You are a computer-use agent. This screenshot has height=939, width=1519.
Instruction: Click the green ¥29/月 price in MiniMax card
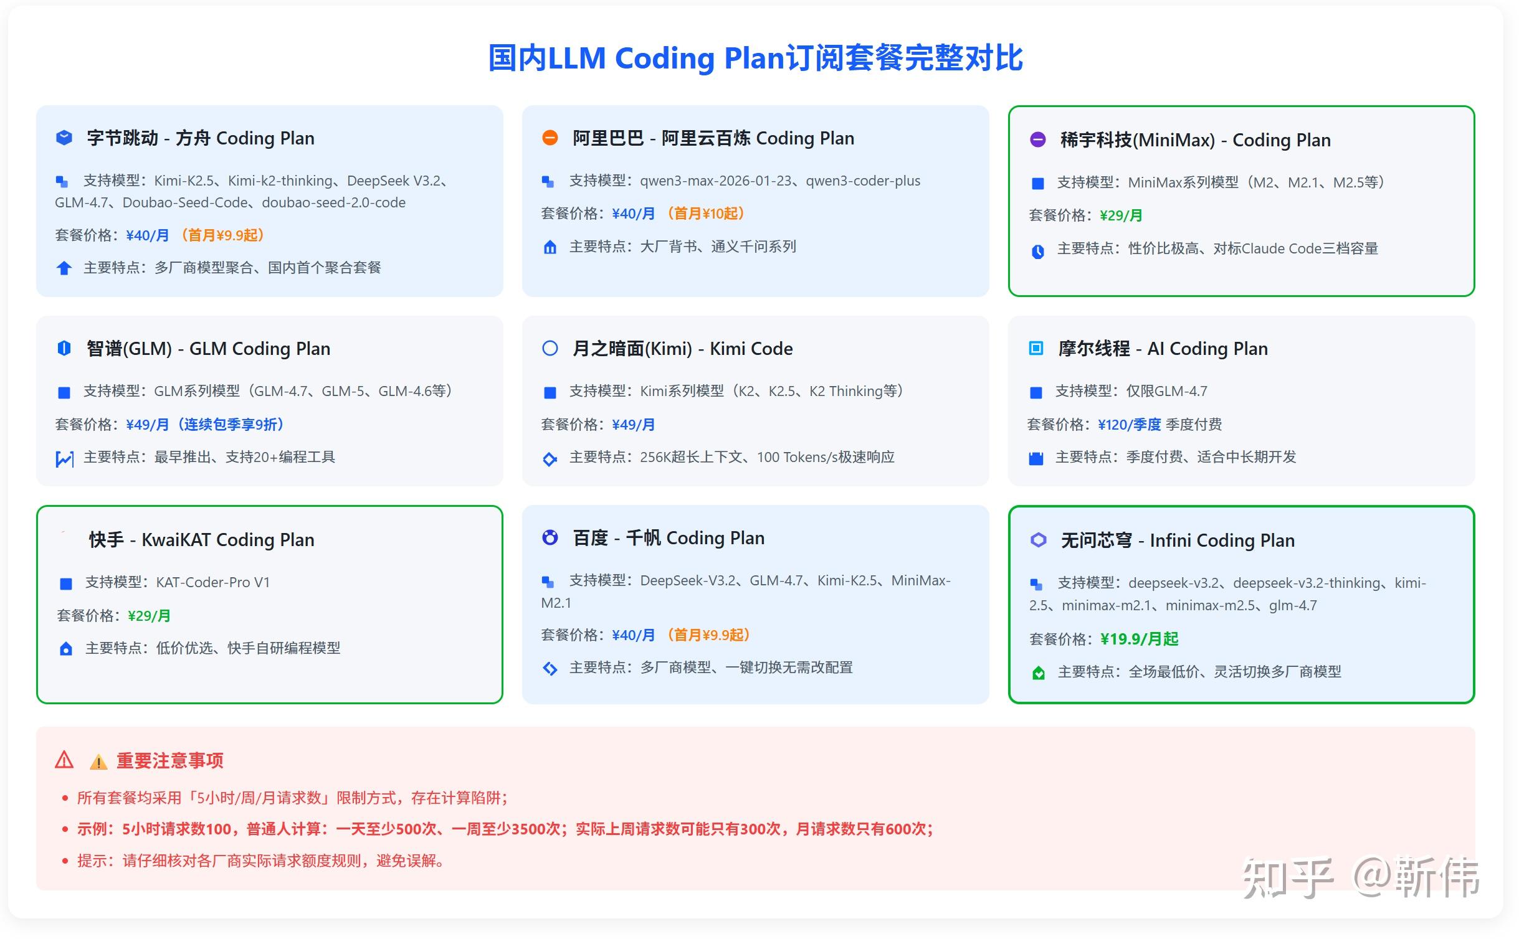point(1121,215)
